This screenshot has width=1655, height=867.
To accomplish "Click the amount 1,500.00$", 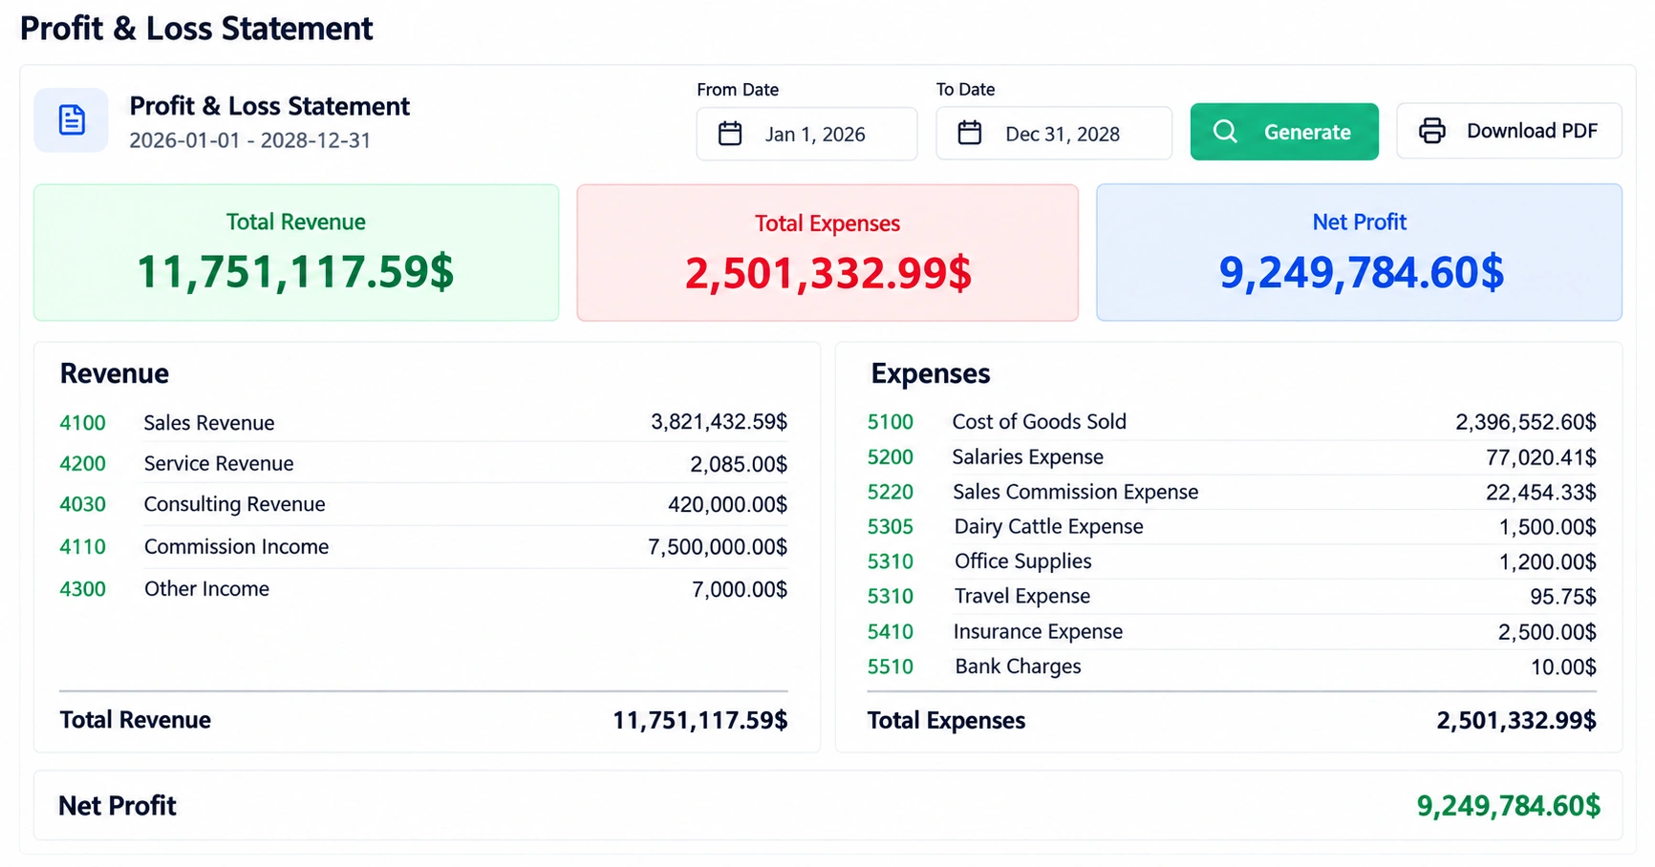I will (x=1547, y=527).
